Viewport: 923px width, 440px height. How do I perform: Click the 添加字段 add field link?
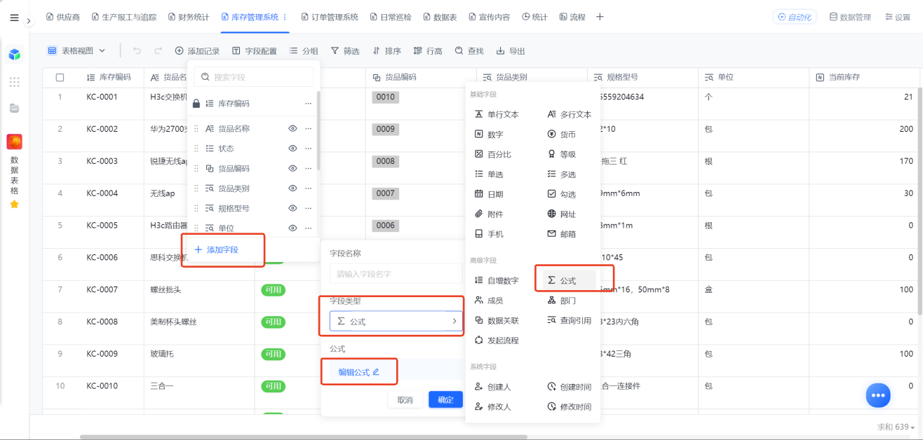tap(216, 250)
